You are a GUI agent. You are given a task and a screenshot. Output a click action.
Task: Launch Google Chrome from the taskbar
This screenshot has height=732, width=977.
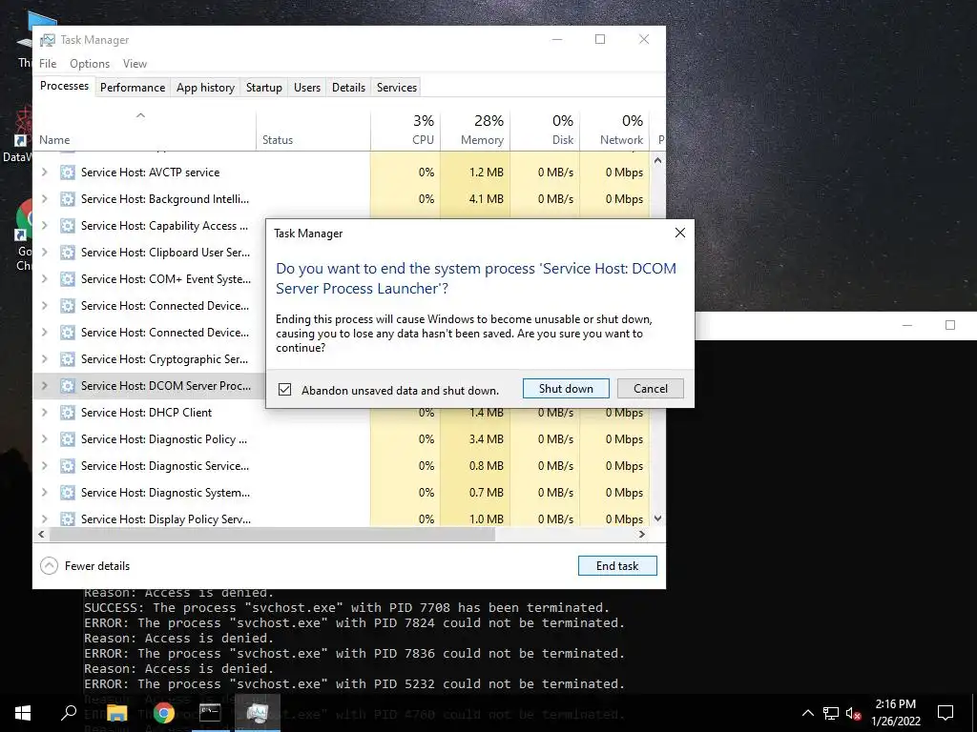click(x=164, y=713)
